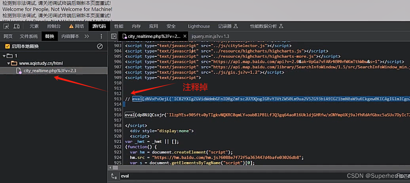This screenshot has height=183, width=410.
Task: Select the www.aqistudy.cn/html folder row
Action: tap(53, 63)
